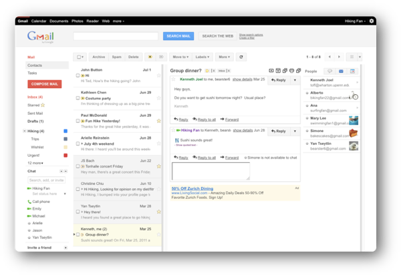This screenshot has width=401, height=275.
Task: Tick the checkbox for July 4th weekend email
Action: [78, 144]
